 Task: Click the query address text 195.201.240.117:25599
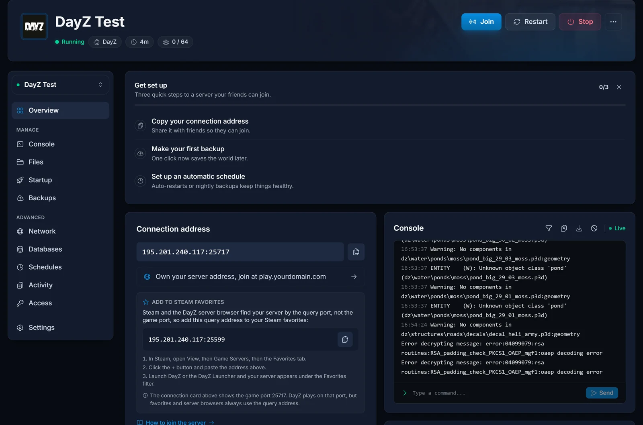pyautogui.click(x=186, y=340)
